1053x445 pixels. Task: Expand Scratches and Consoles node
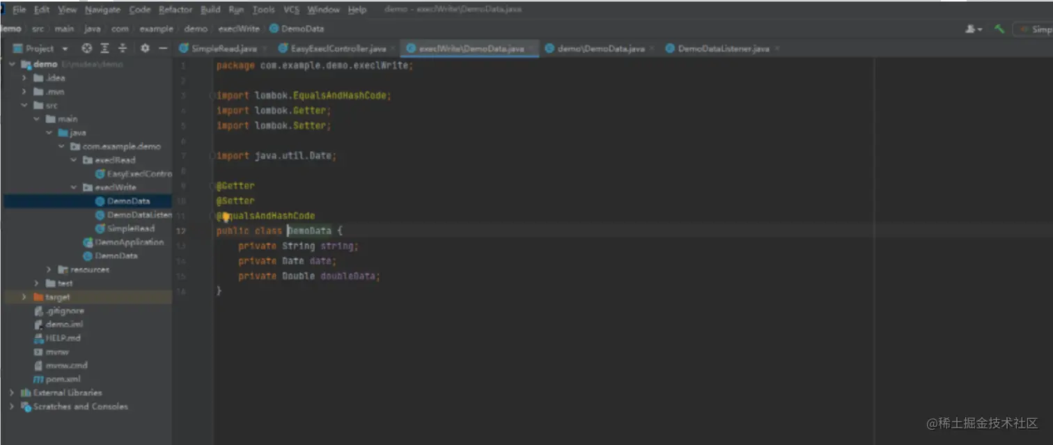click(11, 407)
